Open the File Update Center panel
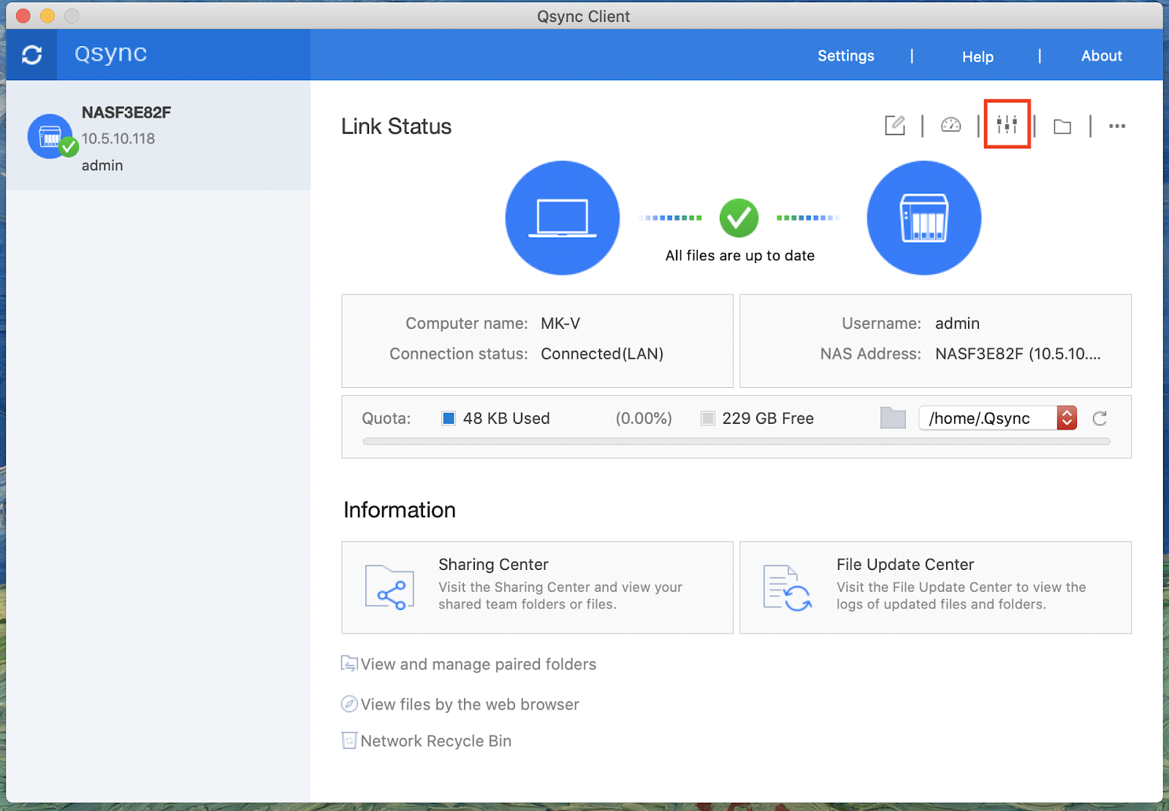 click(x=935, y=587)
